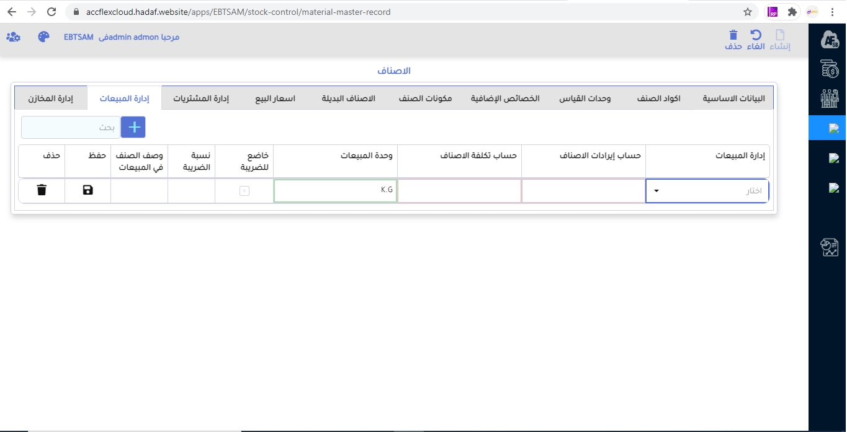Click the lowest broken-image sidebar module icon
This screenshot has height=432, width=847.
tap(834, 188)
